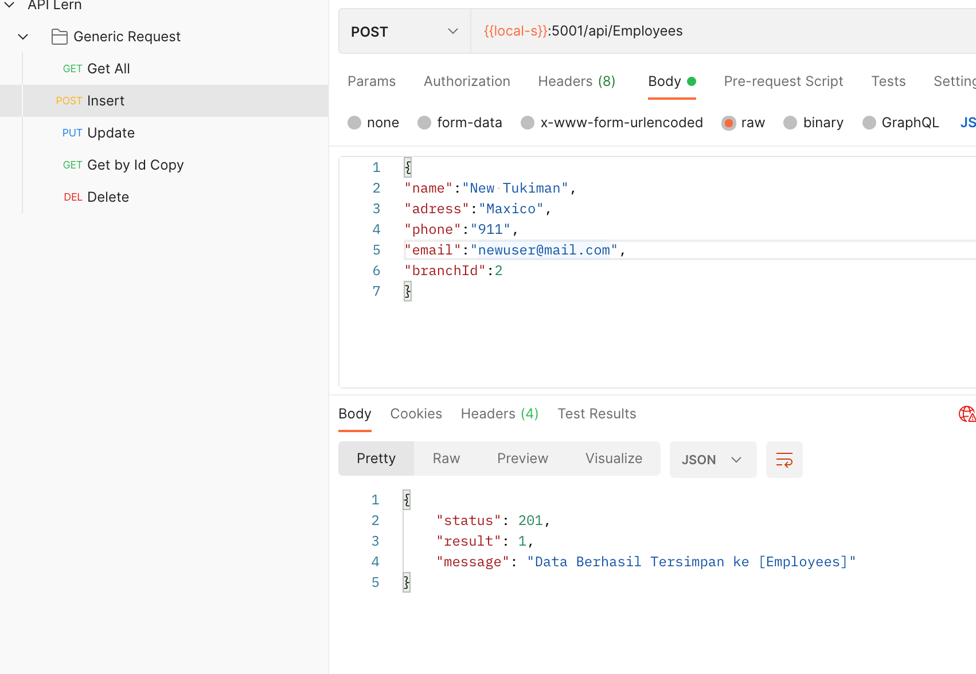
Task: Click the "email" line in request body
Action: click(515, 250)
